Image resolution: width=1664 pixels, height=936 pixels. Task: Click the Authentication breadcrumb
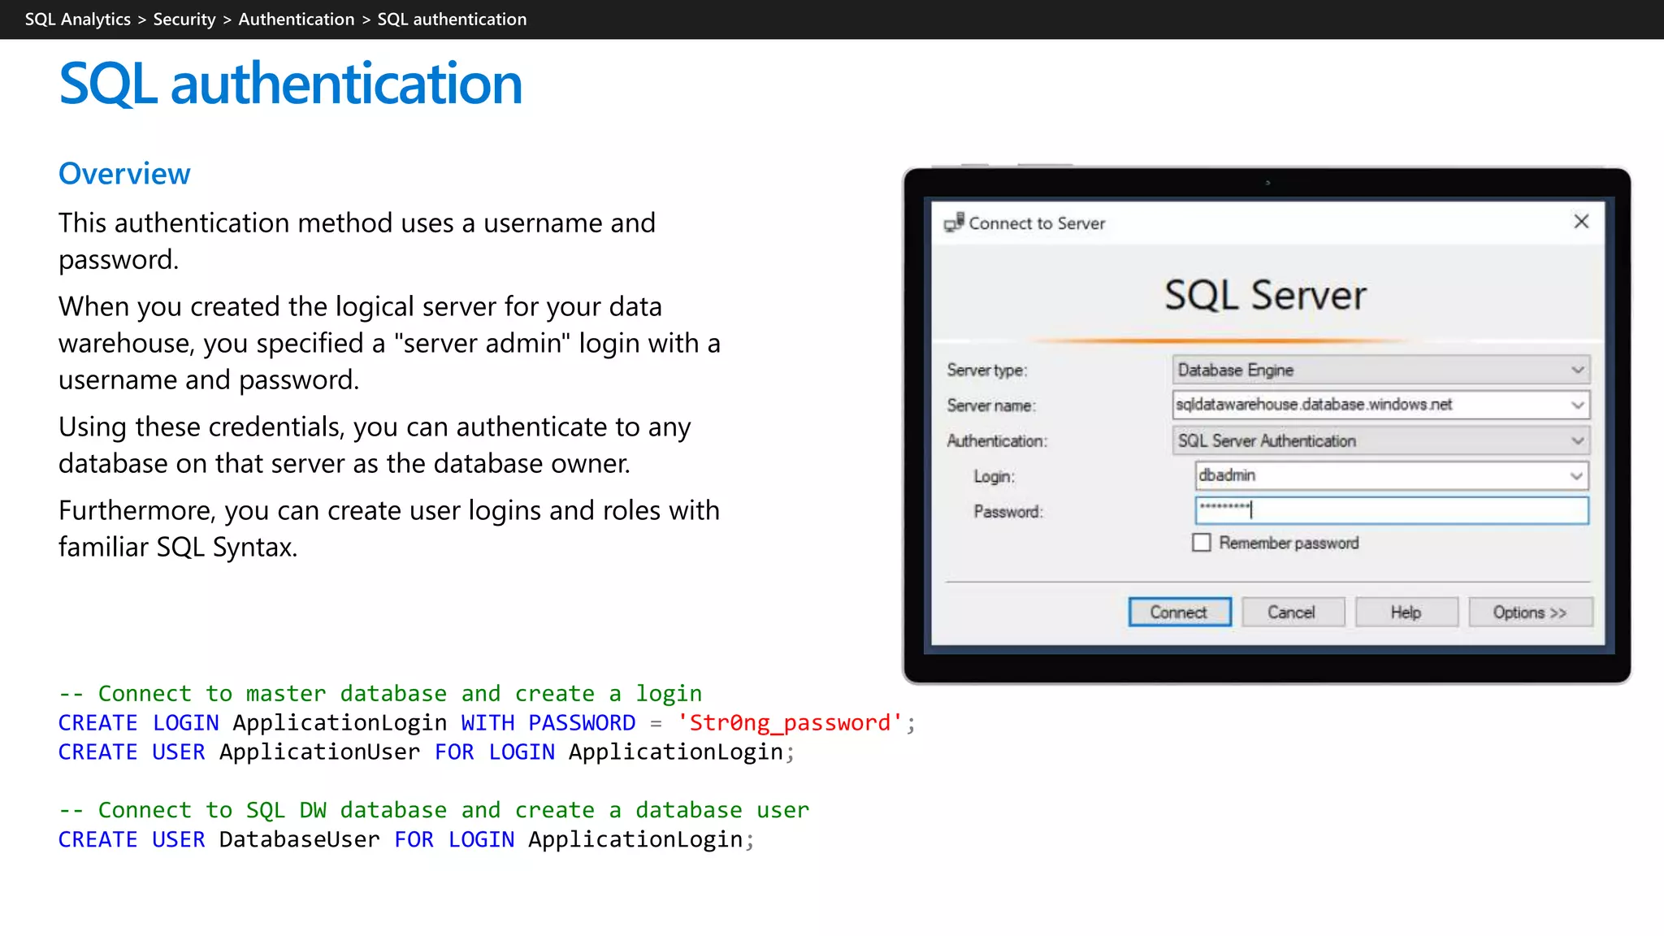tap(296, 19)
